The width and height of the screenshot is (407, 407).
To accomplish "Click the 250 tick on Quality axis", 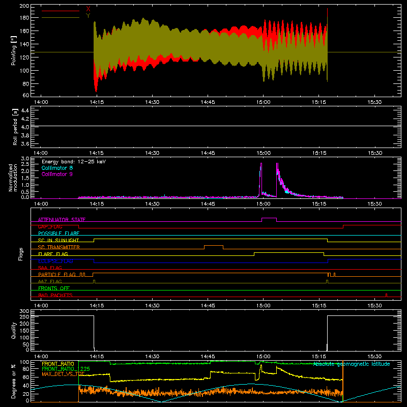I will pyautogui.click(x=24, y=317).
